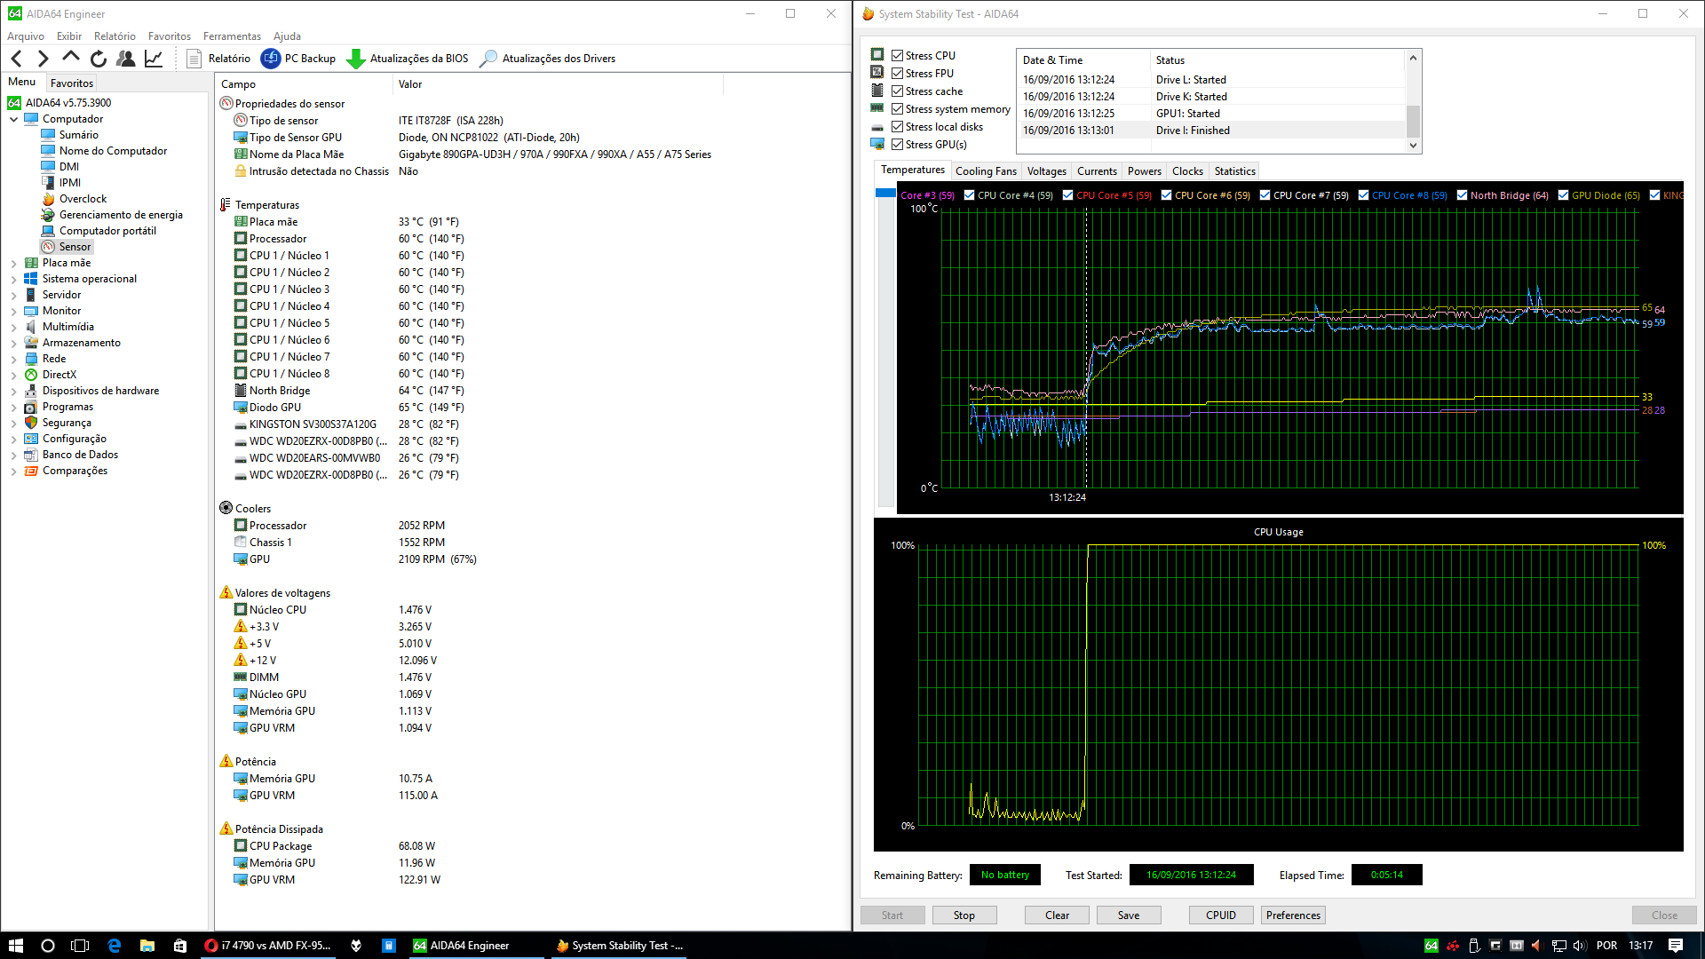The width and height of the screenshot is (1705, 959).
Task: Toggle the Stress local disks checkbox
Action: click(x=898, y=126)
